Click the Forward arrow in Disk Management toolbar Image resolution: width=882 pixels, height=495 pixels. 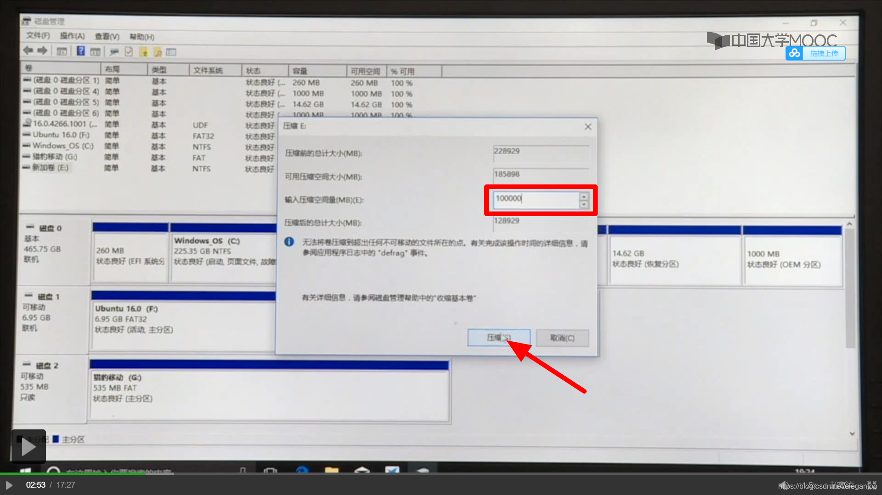pyautogui.click(x=42, y=50)
